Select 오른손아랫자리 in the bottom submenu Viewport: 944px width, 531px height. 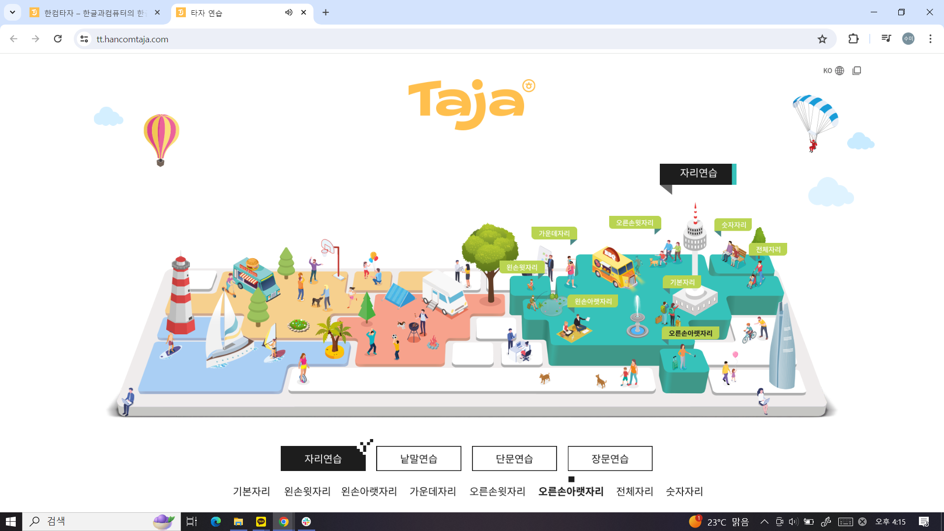coord(570,491)
